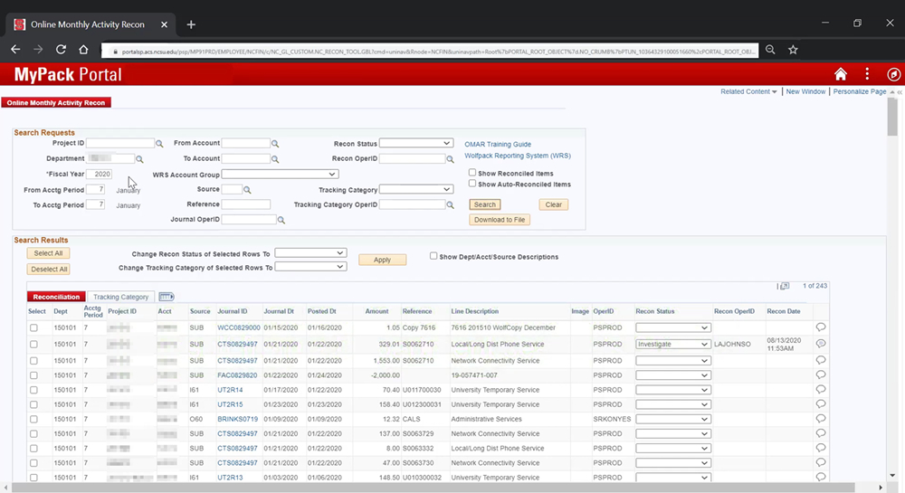Click the From Account lookup magnifier
This screenshot has width=905, height=493.
(x=275, y=144)
